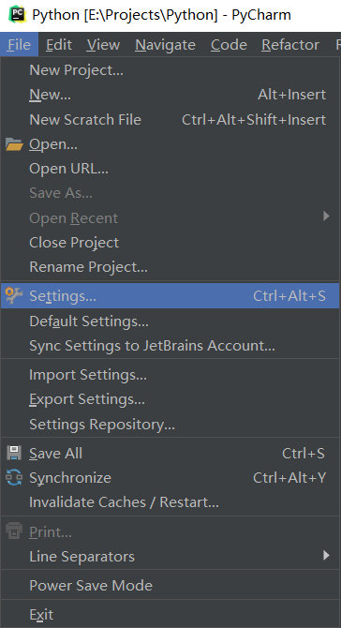Click the wrench icon next to Settings...

coord(14,295)
